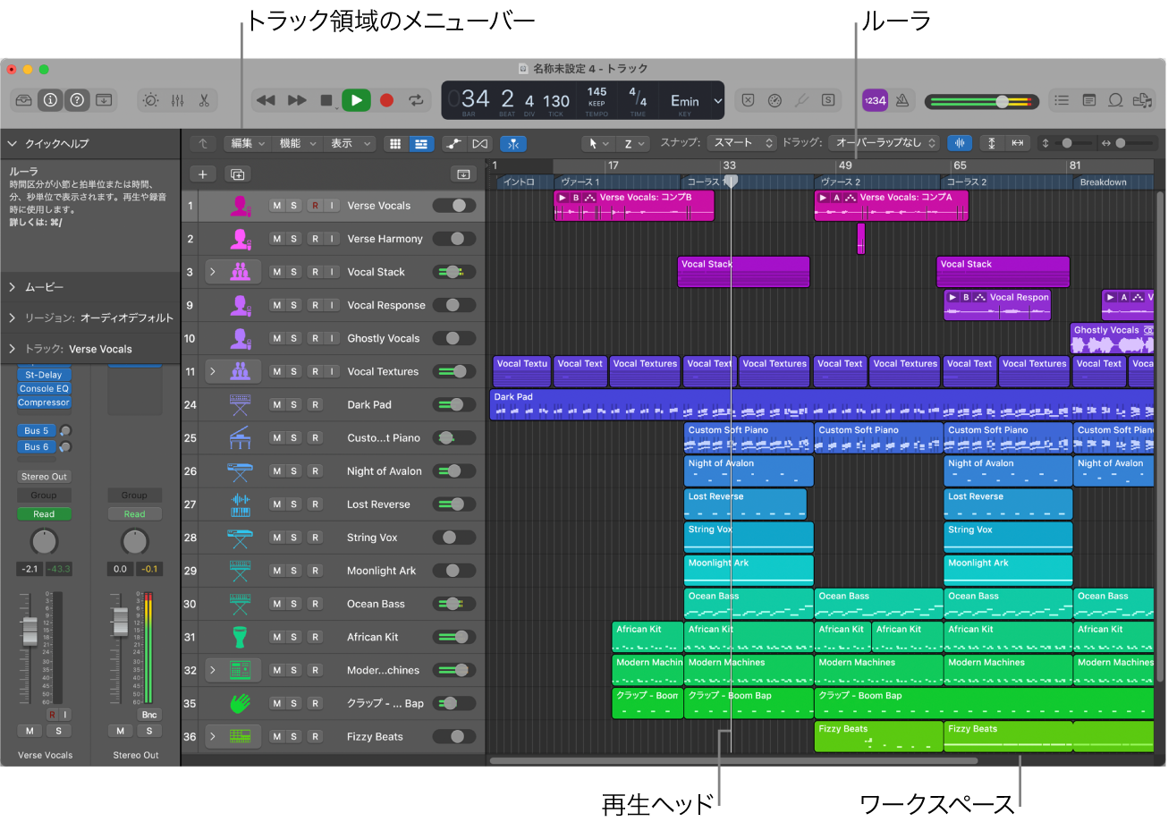
Task: Mute the Verse Vocals track
Action: tap(277, 206)
